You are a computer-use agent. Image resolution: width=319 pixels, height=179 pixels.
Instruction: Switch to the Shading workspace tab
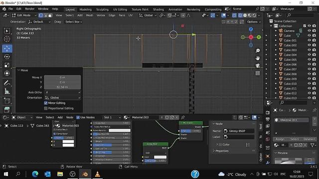pos(159,9)
